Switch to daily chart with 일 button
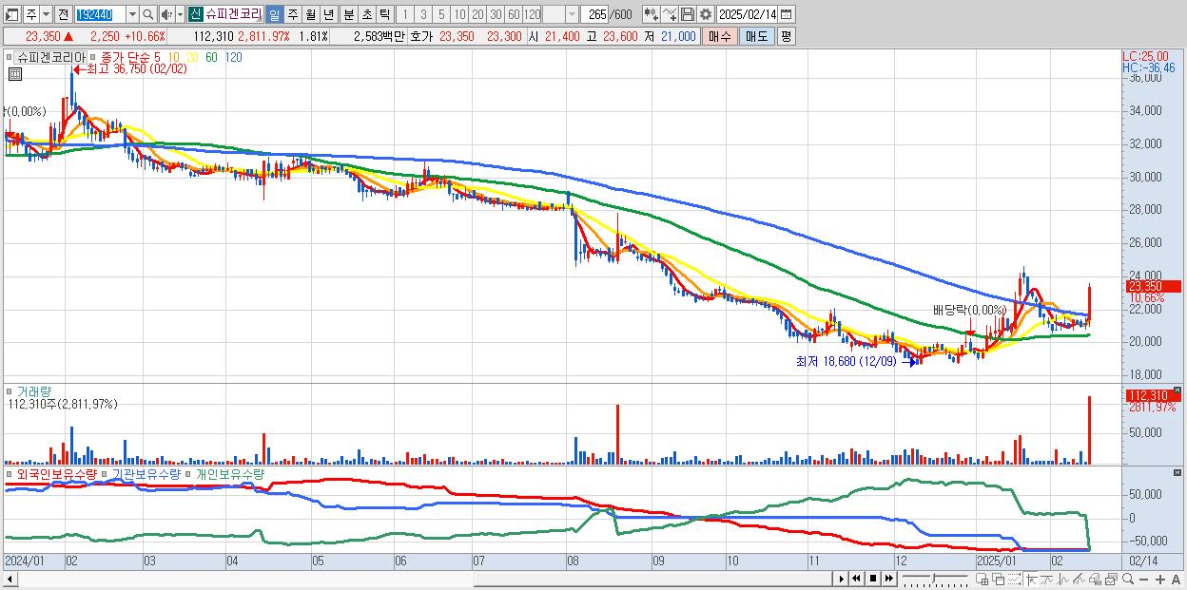1187x590 pixels. pos(274,14)
